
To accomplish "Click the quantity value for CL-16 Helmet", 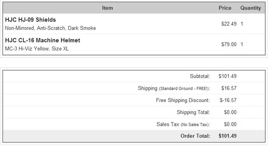I will [242, 44].
